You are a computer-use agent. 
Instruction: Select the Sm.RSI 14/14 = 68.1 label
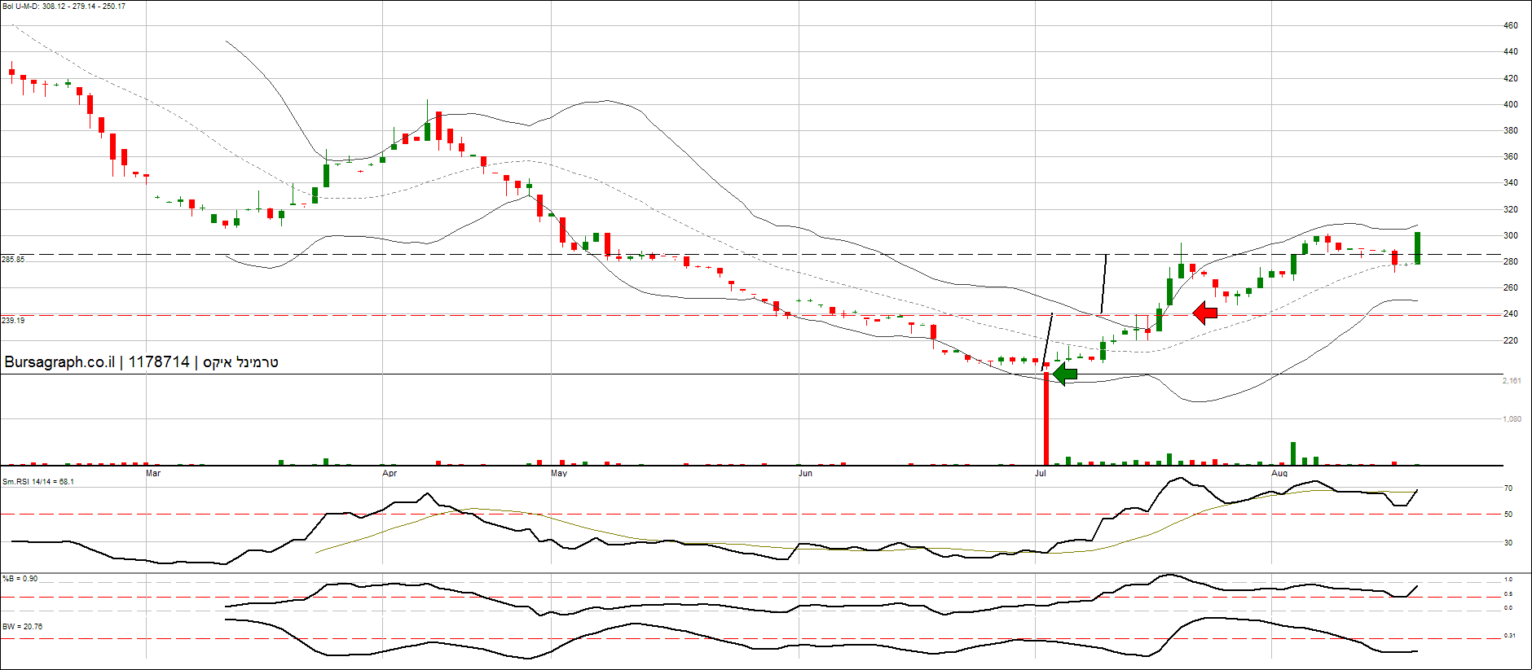click(38, 482)
